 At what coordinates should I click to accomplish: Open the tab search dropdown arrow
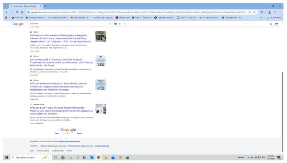pyautogui.click(x=6, y=6)
